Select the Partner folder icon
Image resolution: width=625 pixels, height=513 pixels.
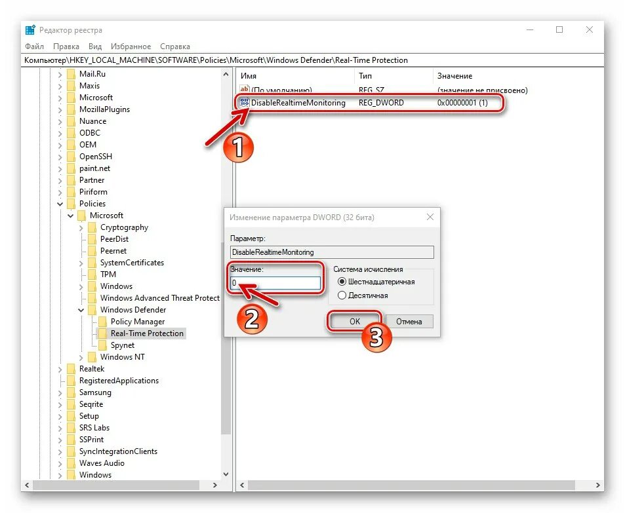pyautogui.click(x=71, y=180)
